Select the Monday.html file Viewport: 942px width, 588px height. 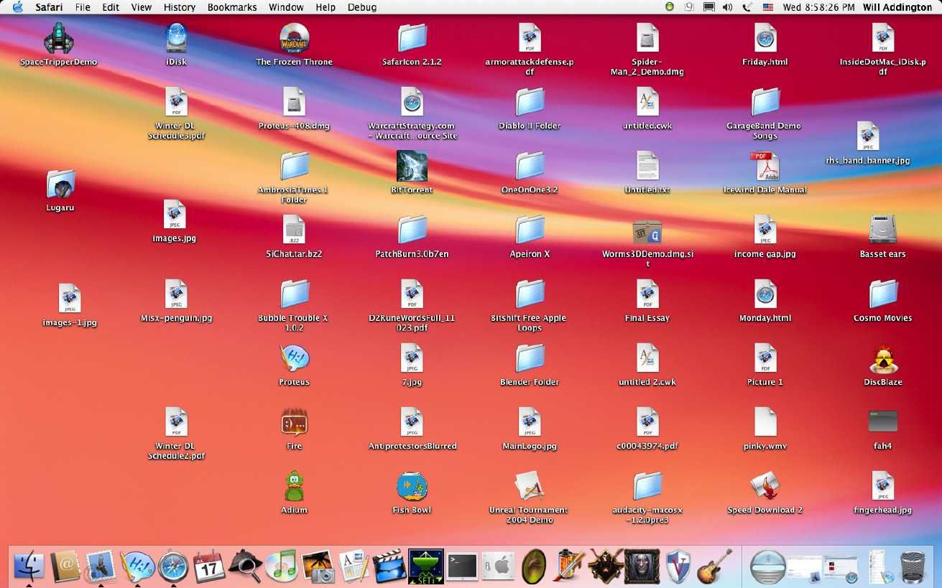tap(765, 294)
